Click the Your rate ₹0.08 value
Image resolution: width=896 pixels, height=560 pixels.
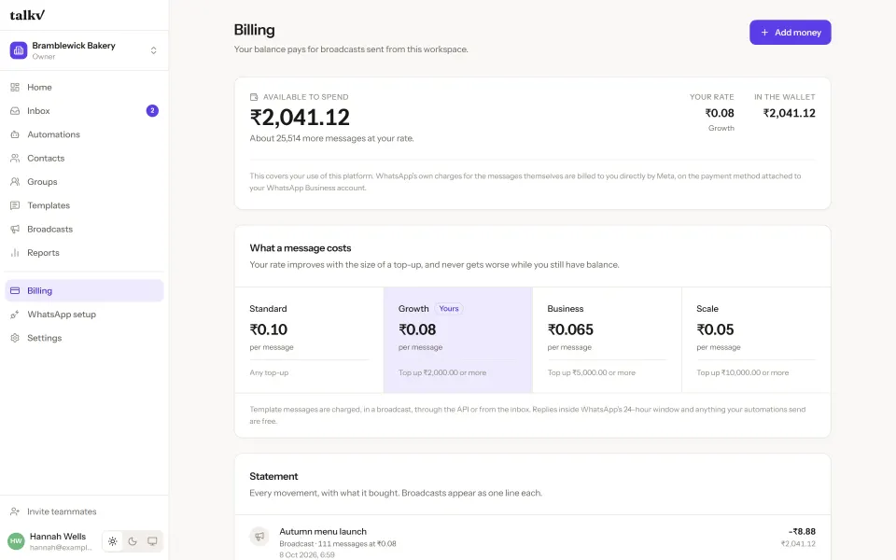pyautogui.click(x=720, y=113)
